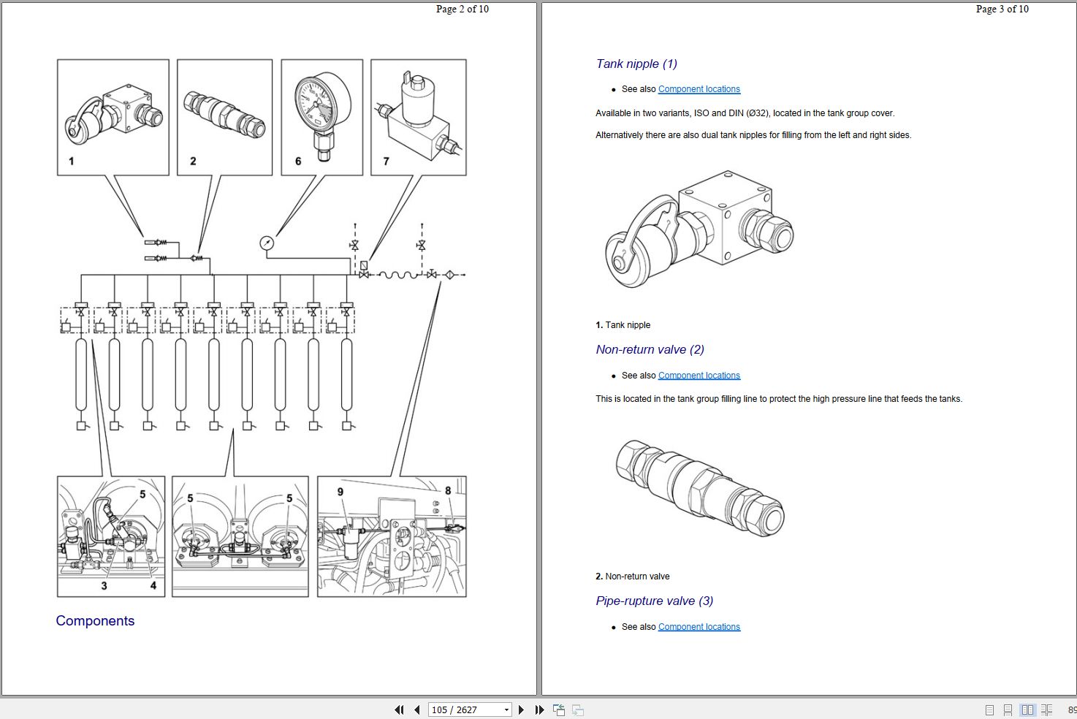Open Component locations under Tank nipple
Viewport: 1077px width, 719px height.
[x=699, y=88]
